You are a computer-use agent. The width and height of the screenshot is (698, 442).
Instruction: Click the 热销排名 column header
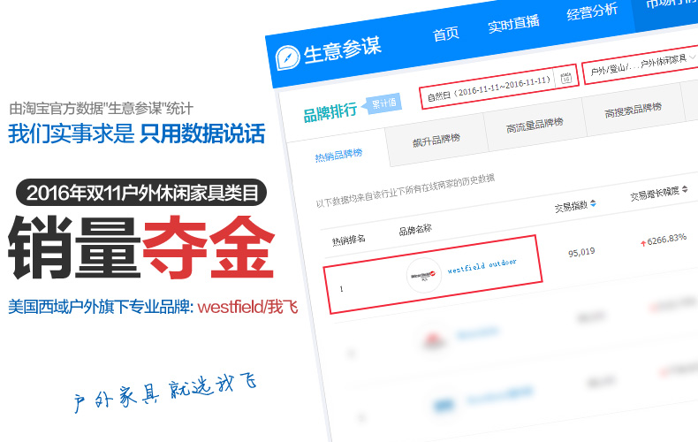click(348, 240)
